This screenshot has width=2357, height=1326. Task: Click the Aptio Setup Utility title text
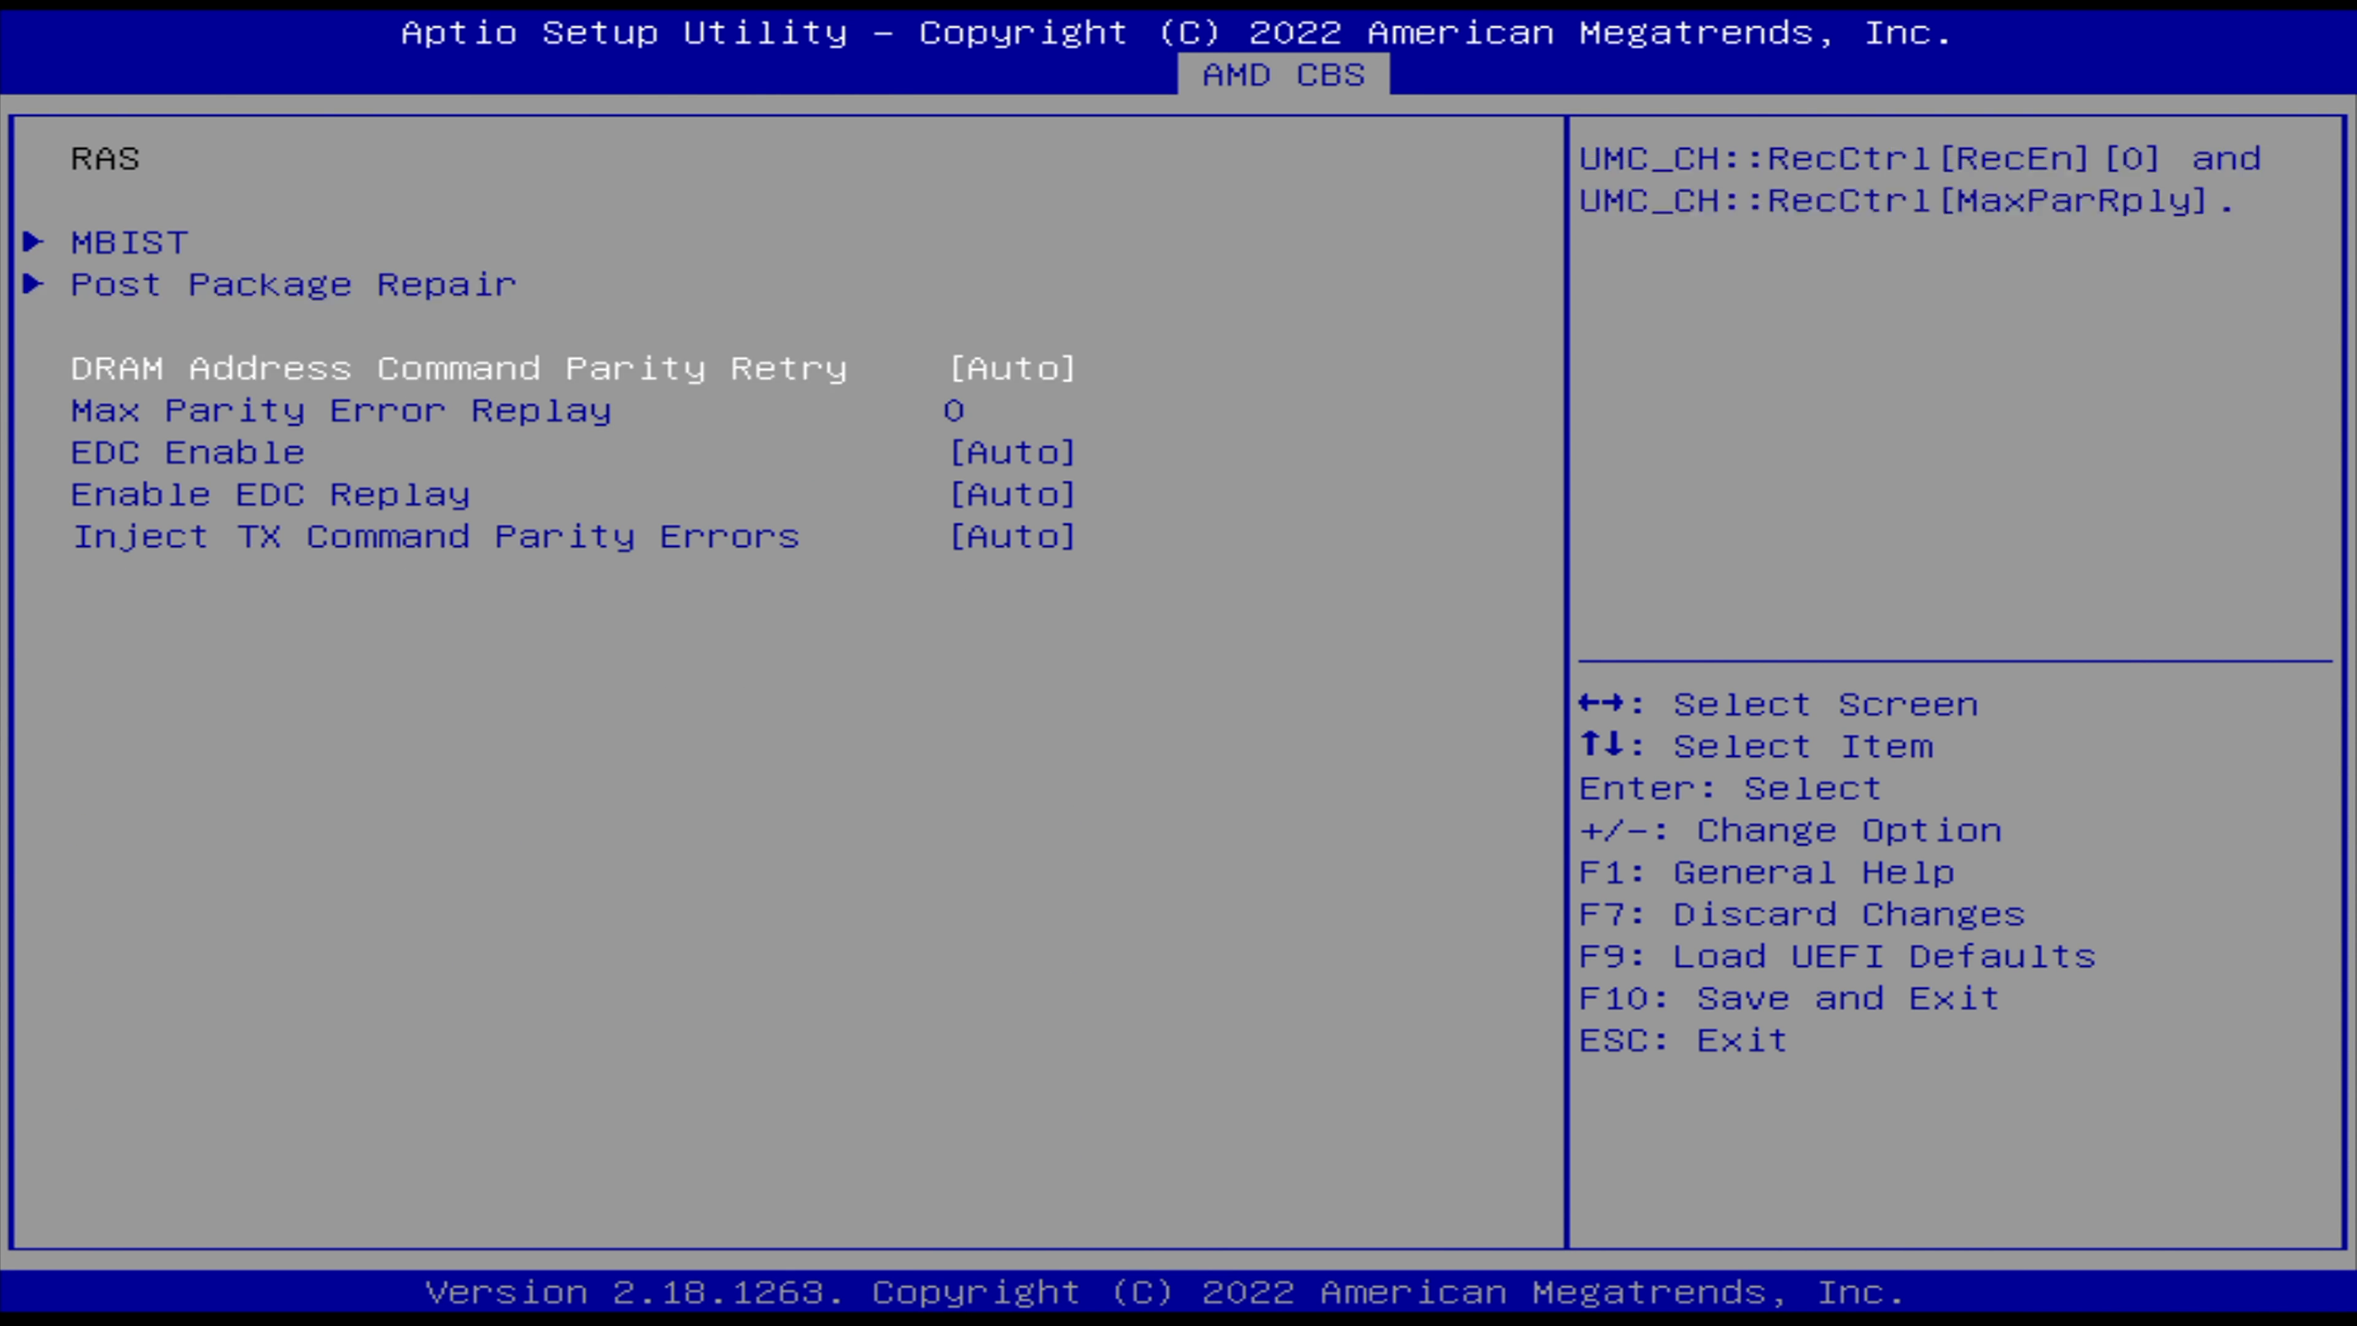[x=1177, y=33]
